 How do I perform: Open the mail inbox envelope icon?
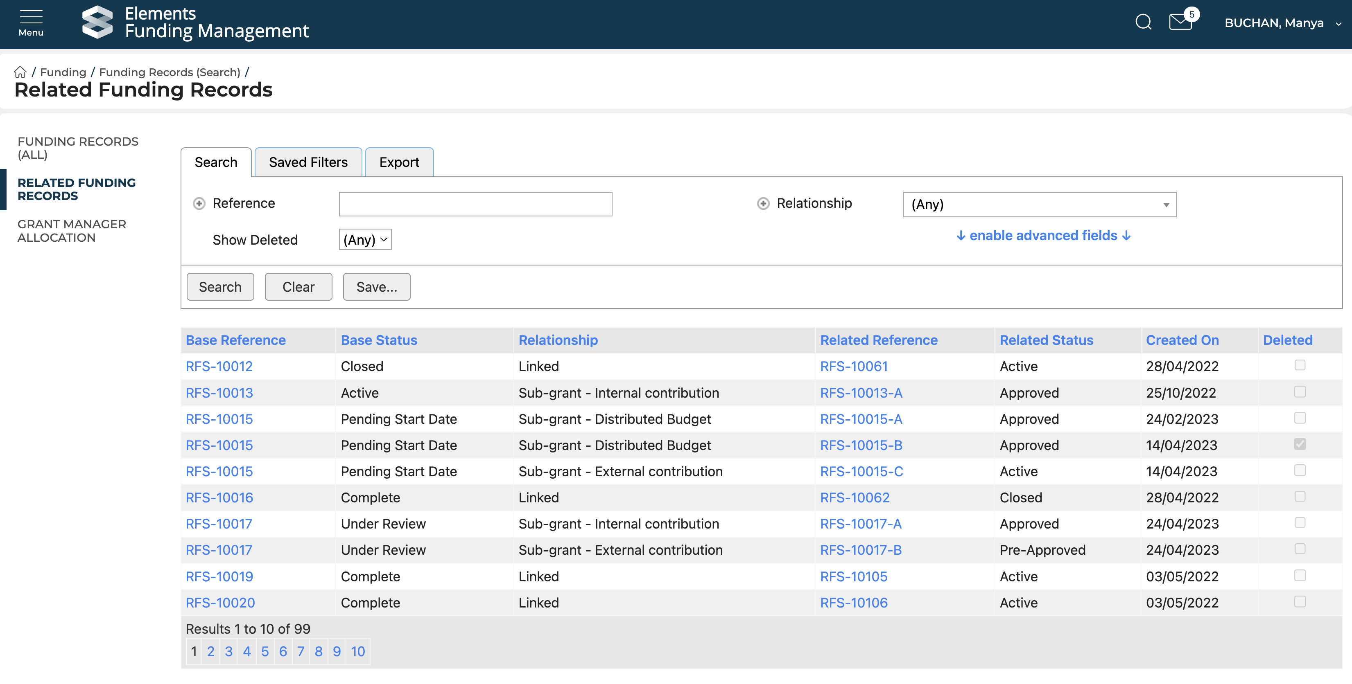click(1180, 22)
